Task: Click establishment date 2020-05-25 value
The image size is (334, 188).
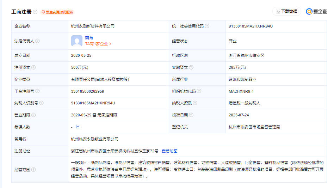Action: (81, 55)
